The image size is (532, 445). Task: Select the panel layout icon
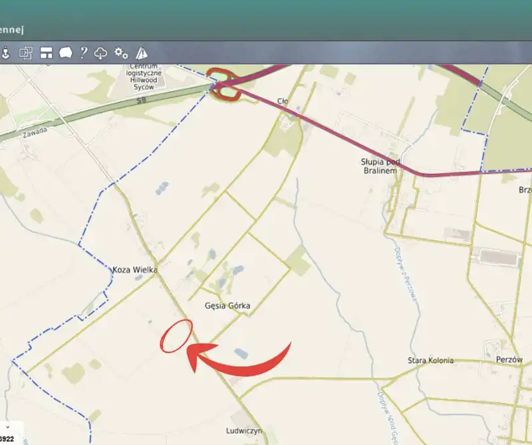[x=46, y=53]
